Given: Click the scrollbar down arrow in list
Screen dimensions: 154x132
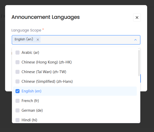Looking at the screenshot, I should (x=139, y=122).
